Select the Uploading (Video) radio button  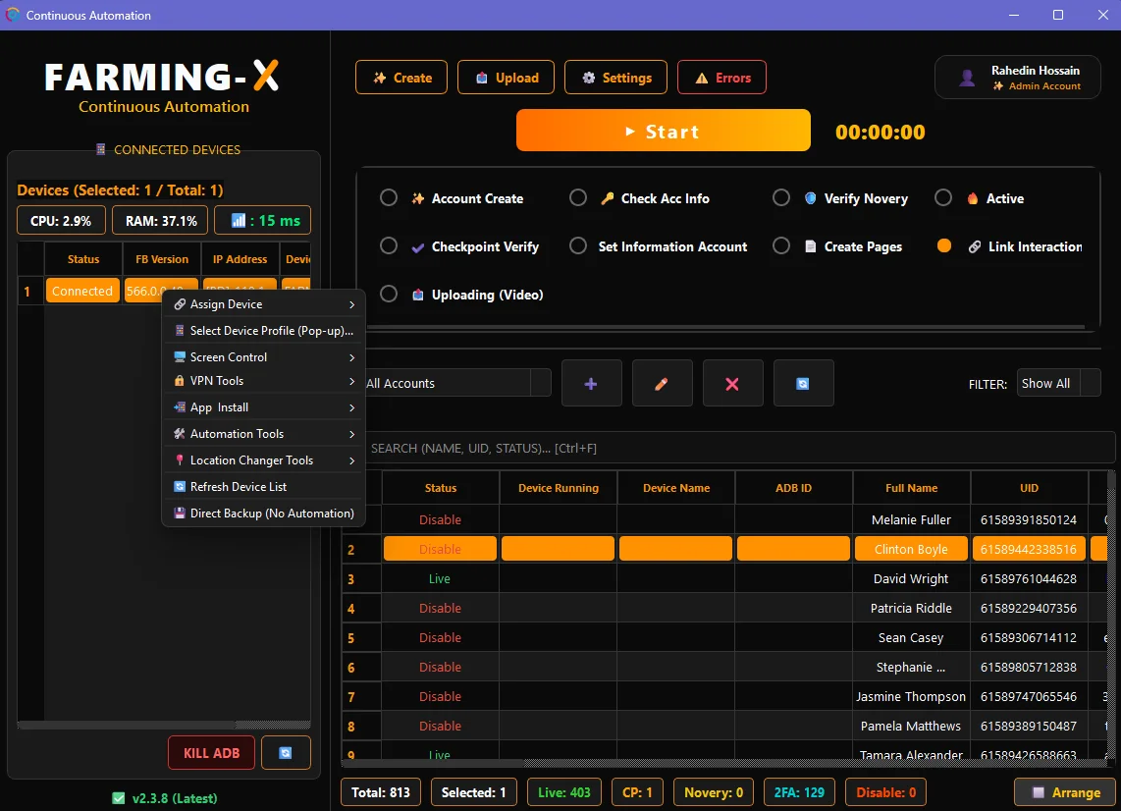[x=388, y=294]
